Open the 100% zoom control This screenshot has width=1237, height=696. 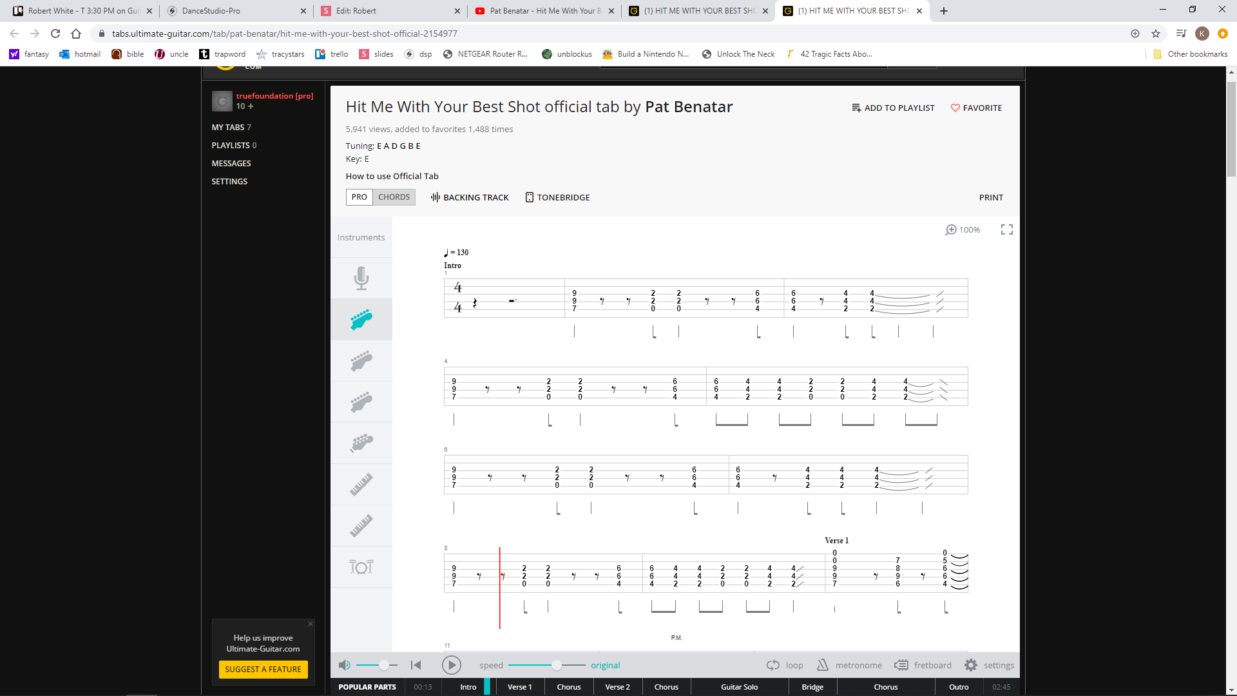pos(963,229)
